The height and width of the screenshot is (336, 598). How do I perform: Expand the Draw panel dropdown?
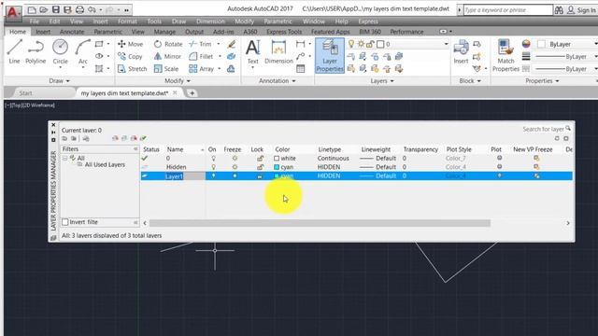(x=59, y=81)
